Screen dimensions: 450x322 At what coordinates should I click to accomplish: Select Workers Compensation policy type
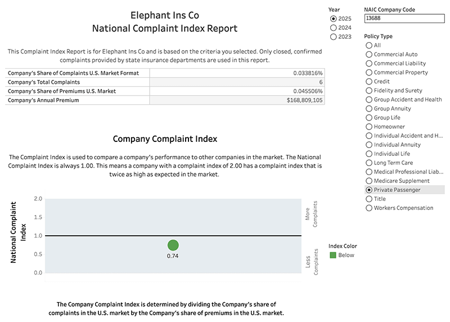point(369,208)
